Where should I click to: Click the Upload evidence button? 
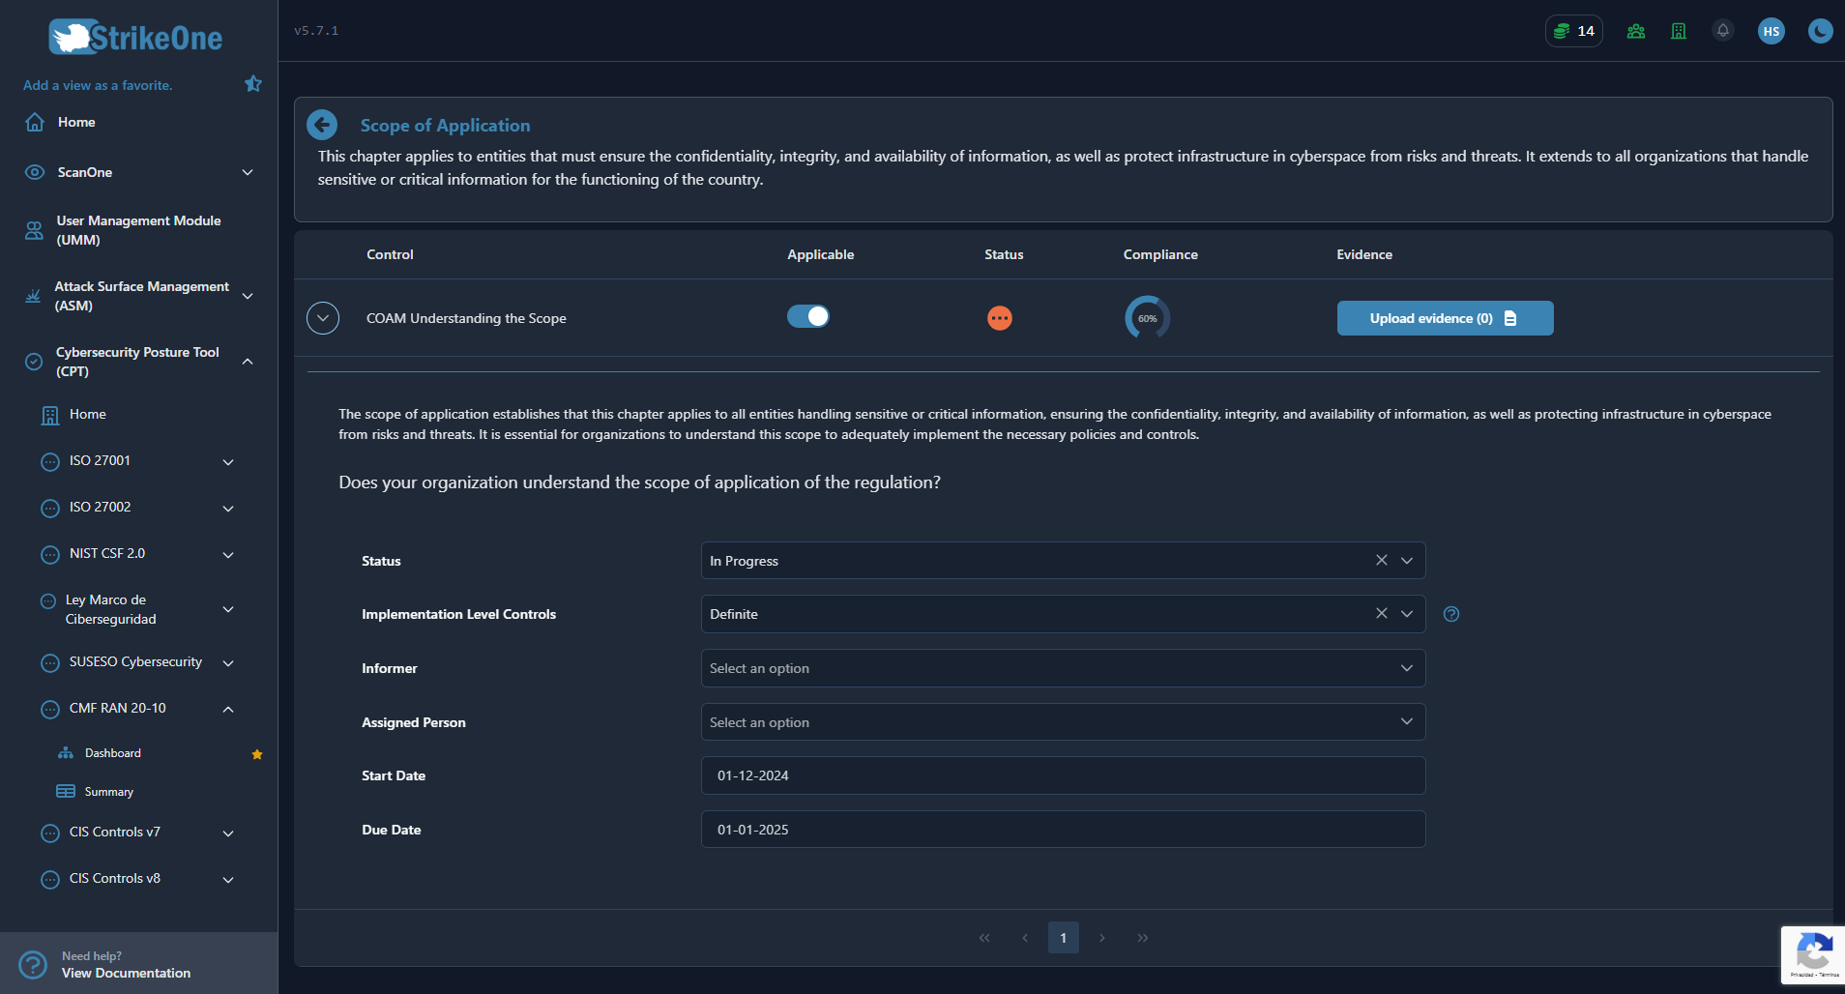pyautogui.click(x=1444, y=318)
